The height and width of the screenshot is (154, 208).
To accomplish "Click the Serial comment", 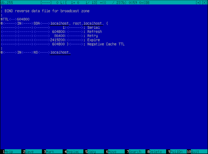I will pyautogui.click(x=94, y=28).
